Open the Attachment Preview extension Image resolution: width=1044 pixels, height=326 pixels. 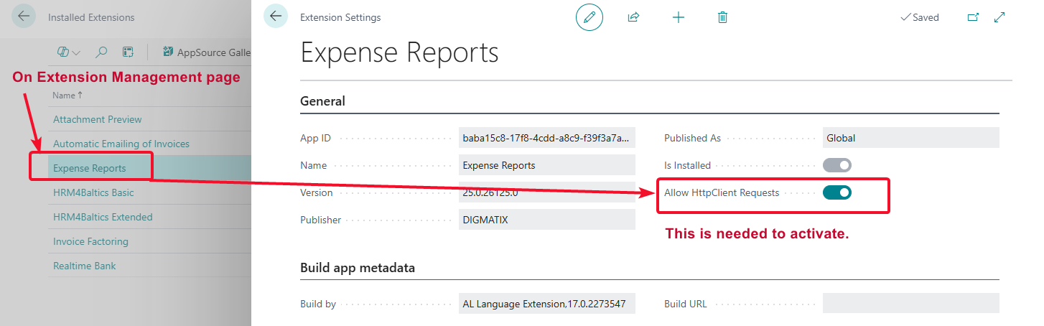[x=98, y=119]
